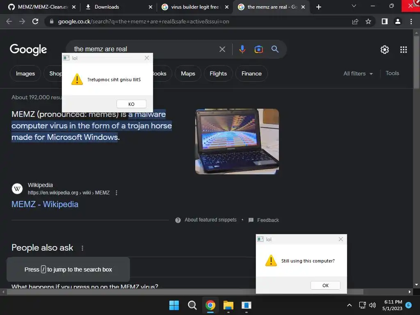
Task: Close the Downloads tab
Action: (x=151, y=7)
